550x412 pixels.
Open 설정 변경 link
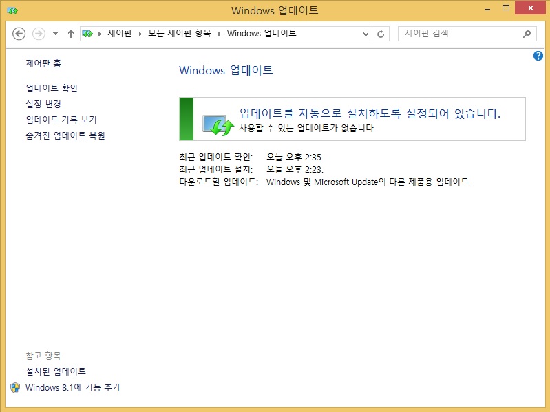tap(43, 104)
